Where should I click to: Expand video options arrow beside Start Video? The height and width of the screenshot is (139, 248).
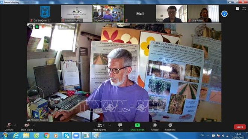tap(34, 125)
